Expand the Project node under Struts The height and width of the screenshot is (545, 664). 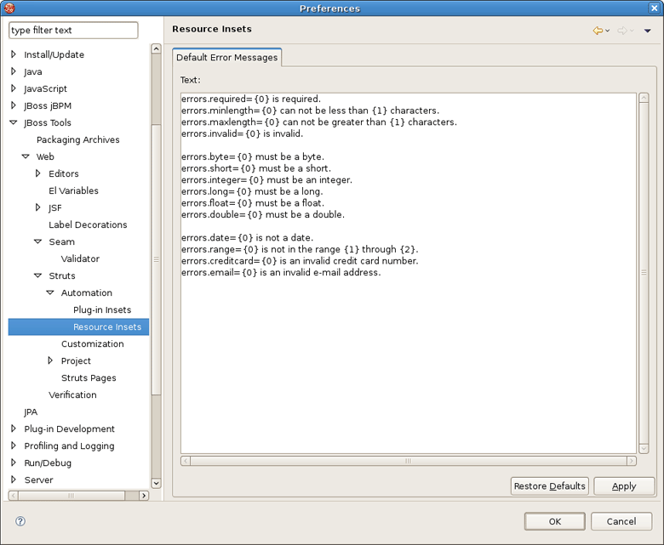(50, 360)
